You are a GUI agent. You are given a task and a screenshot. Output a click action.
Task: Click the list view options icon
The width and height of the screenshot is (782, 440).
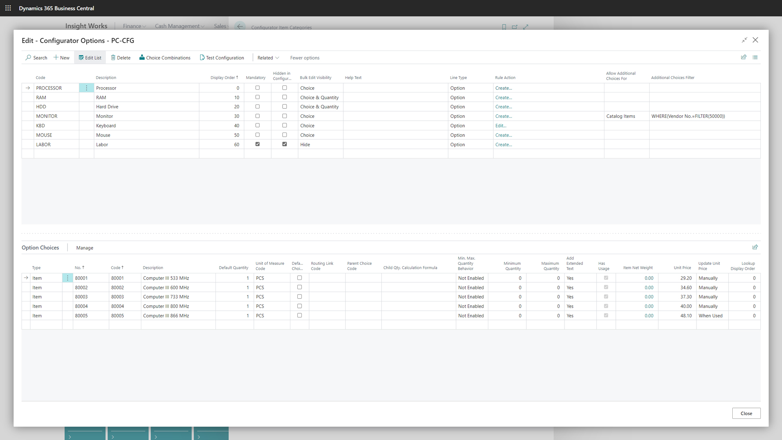point(755,57)
